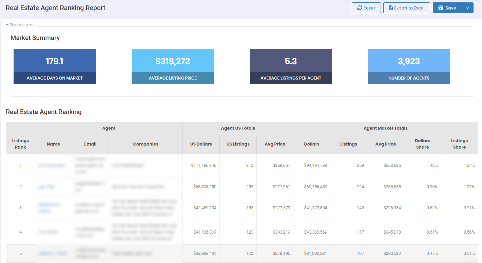This screenshot has height=263, width=482.
Task: Click the floppy disk Save icon
Action: click(441, 8)
